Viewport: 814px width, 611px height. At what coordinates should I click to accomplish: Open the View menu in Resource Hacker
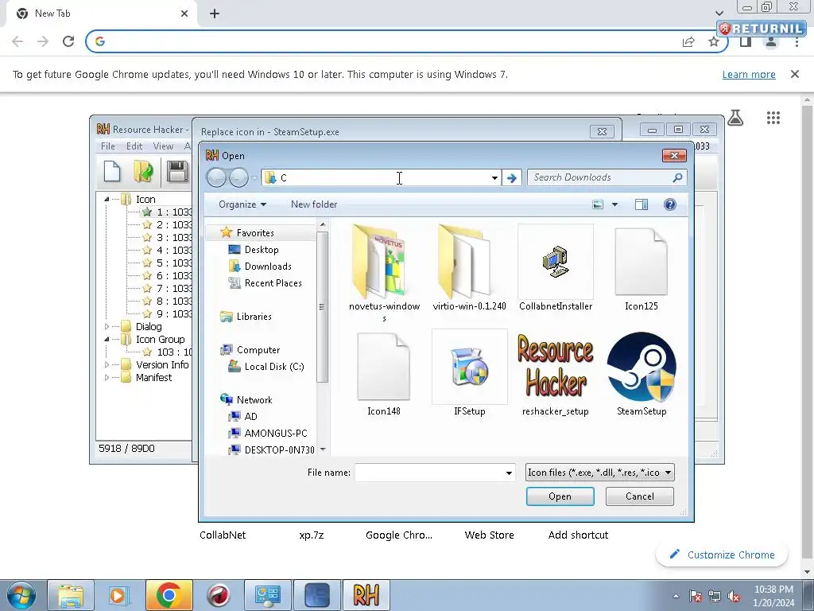tap(163, 146)
